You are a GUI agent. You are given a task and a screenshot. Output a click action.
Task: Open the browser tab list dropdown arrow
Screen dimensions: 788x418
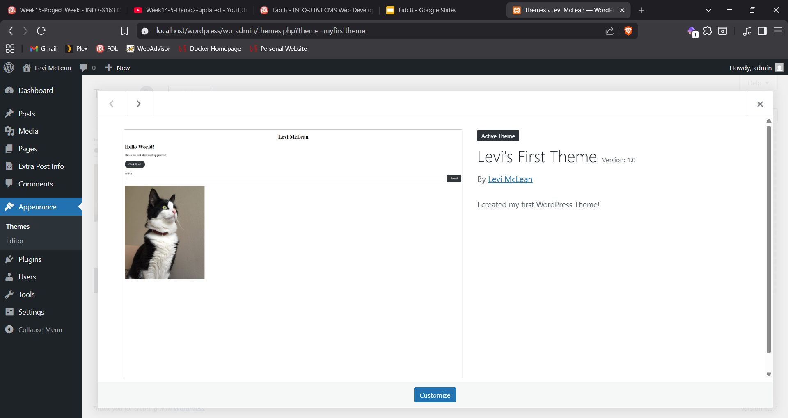pyautogui.click(x=708, y=10)
